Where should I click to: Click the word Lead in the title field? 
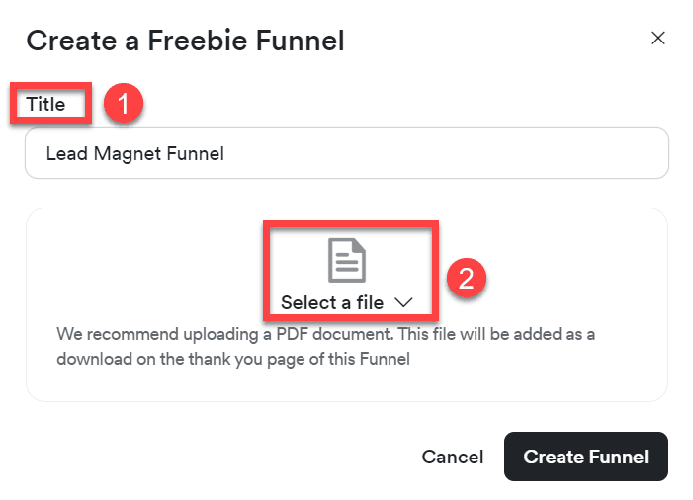tap(65, 154)
